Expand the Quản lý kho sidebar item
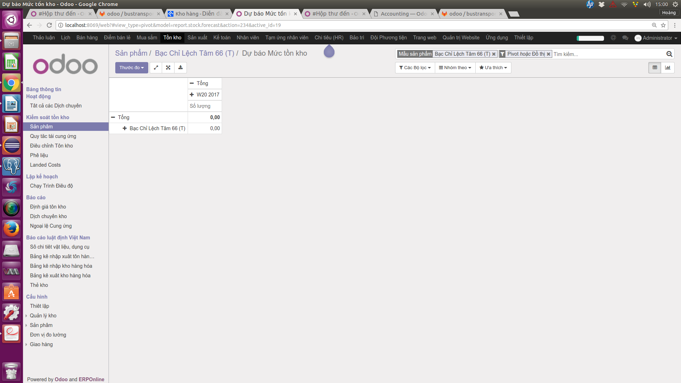Screen dimensions: 681x383 point(43,316)
